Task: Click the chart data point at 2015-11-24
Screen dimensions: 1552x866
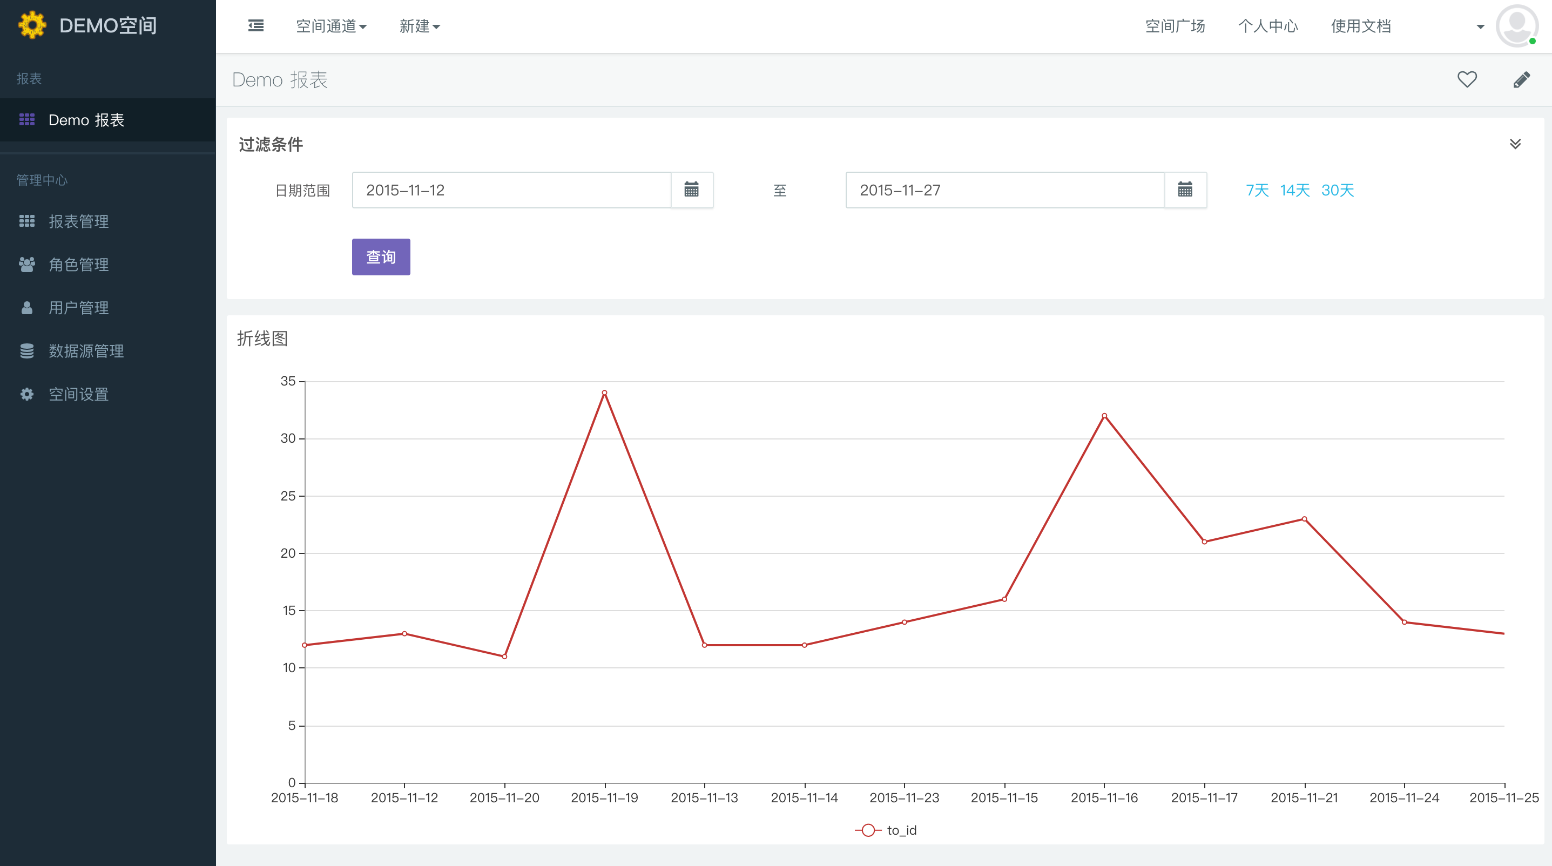Action: click(x=1405, y=622)
